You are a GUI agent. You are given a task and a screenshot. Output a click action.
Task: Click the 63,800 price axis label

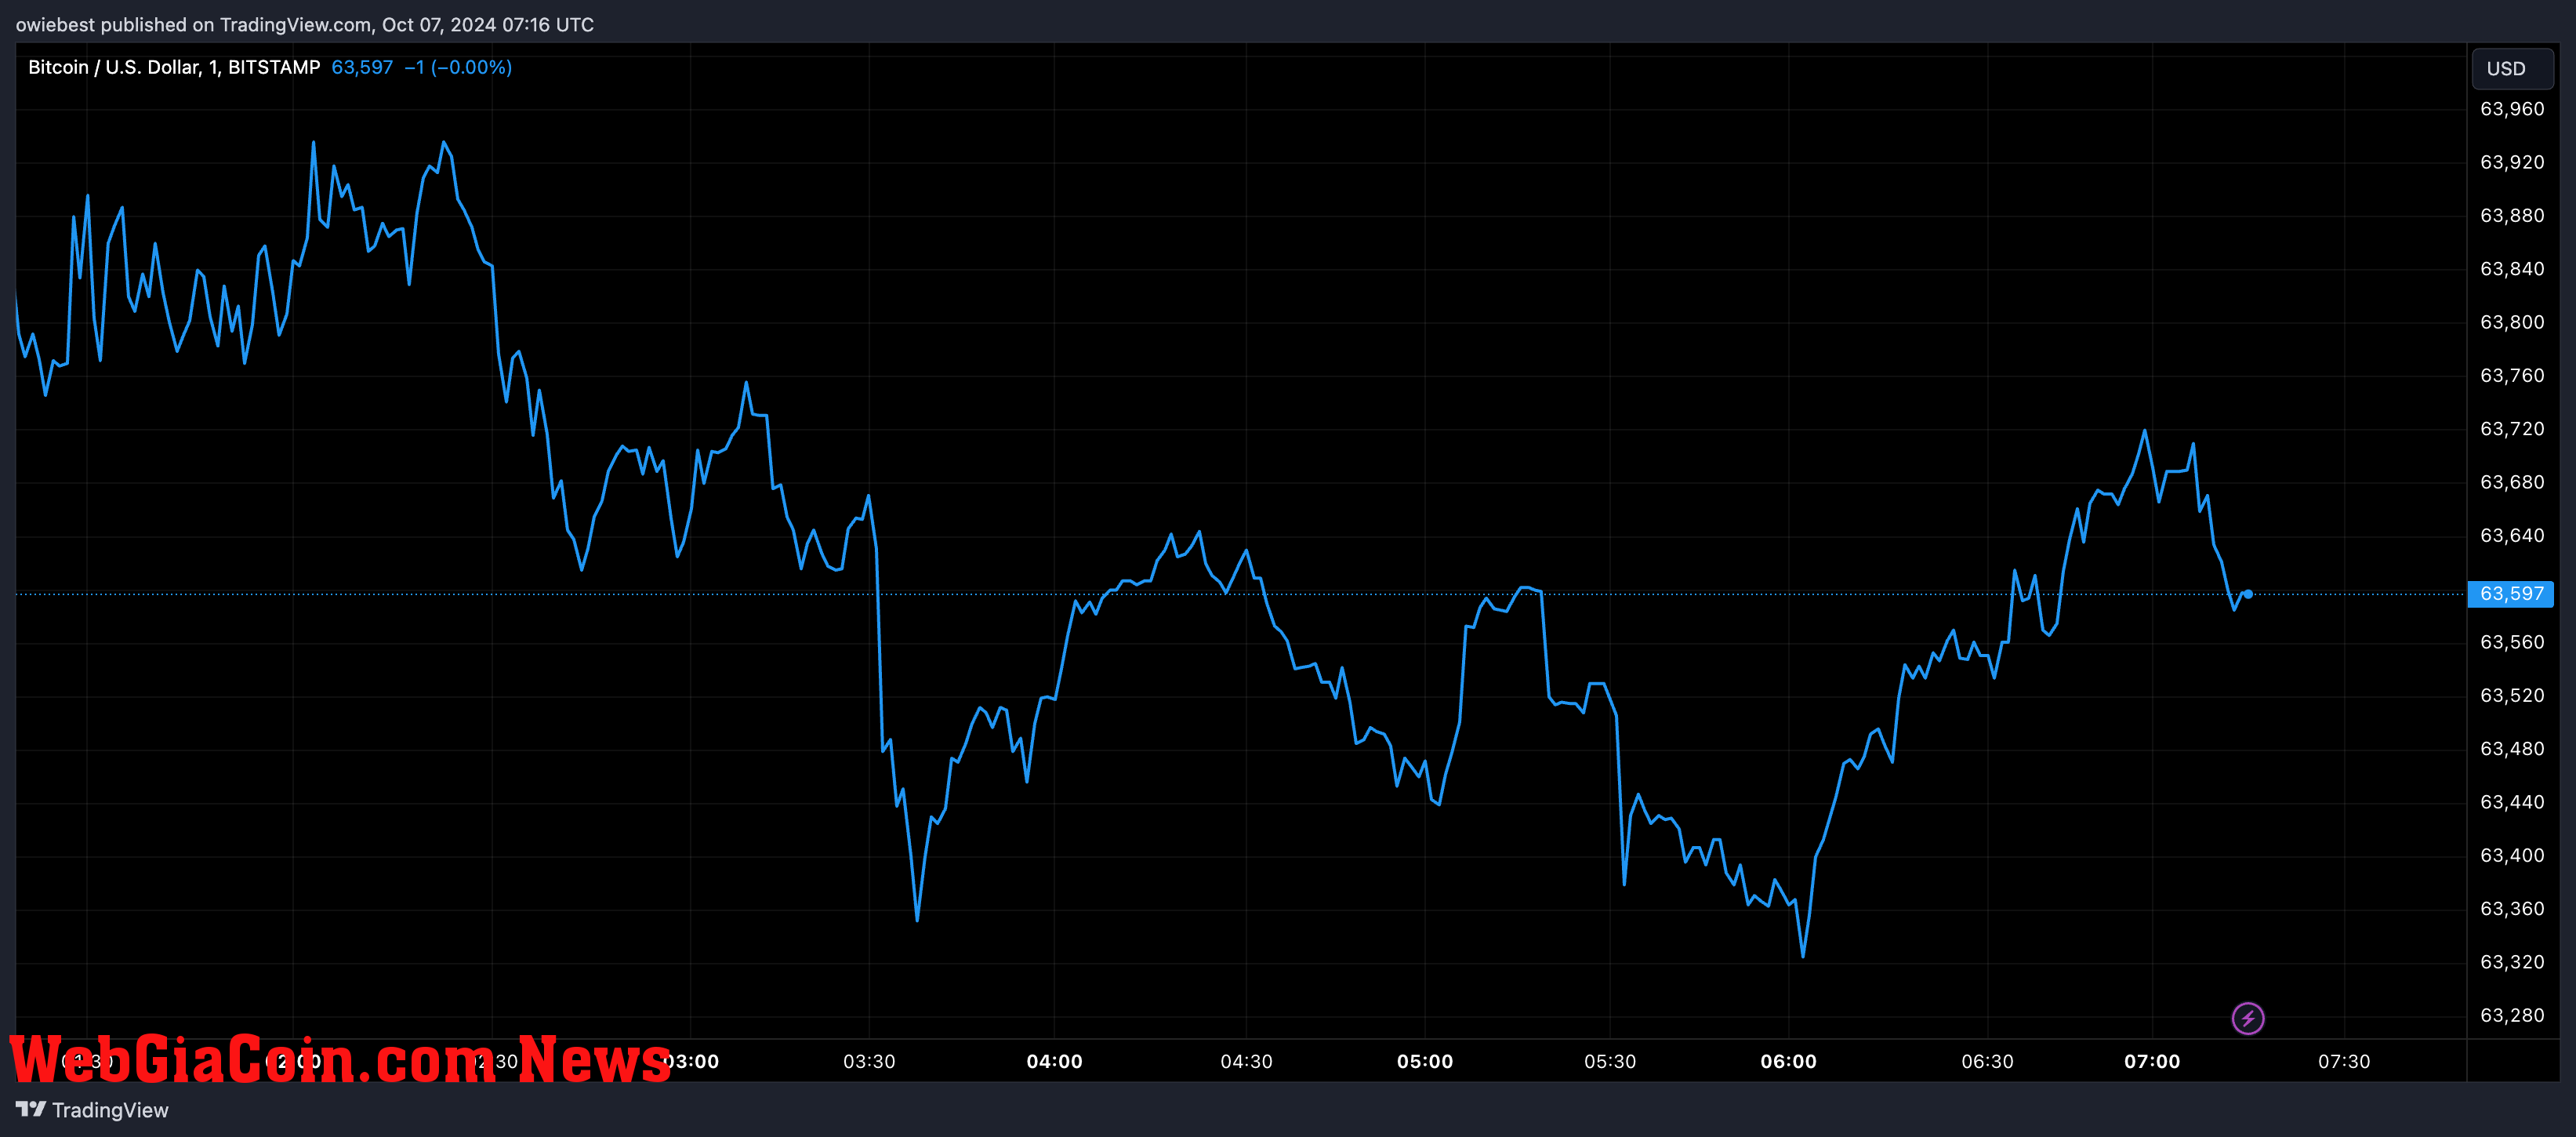[2512, 322]
